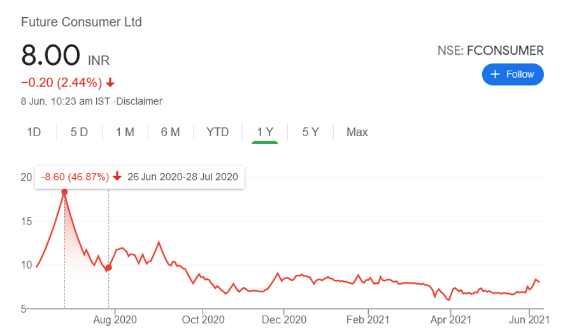Click the Apr 2021 axis label
Screen dimensions: 586x334
click(x=451, y=320)
